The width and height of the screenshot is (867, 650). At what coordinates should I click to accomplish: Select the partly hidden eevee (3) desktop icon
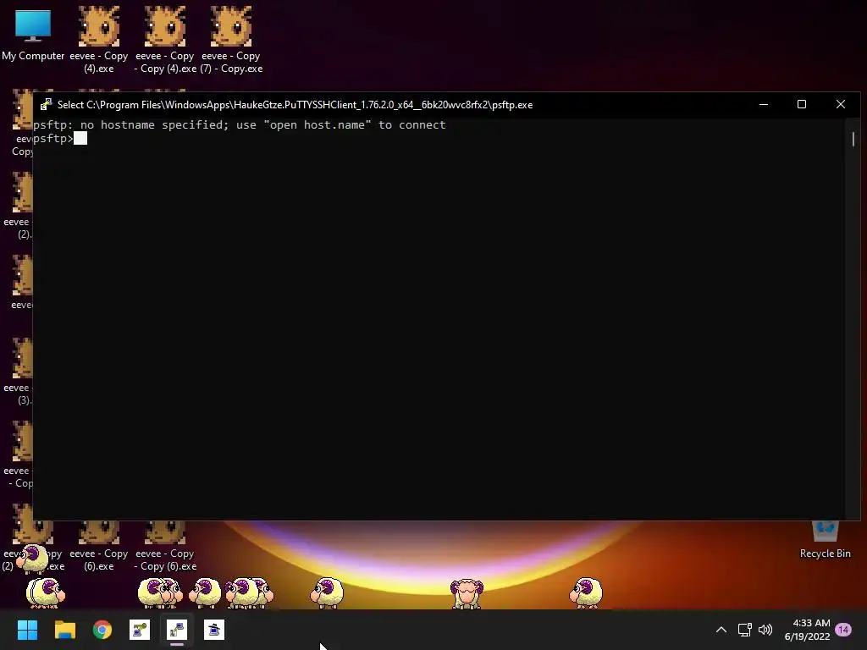click(20, 372)
